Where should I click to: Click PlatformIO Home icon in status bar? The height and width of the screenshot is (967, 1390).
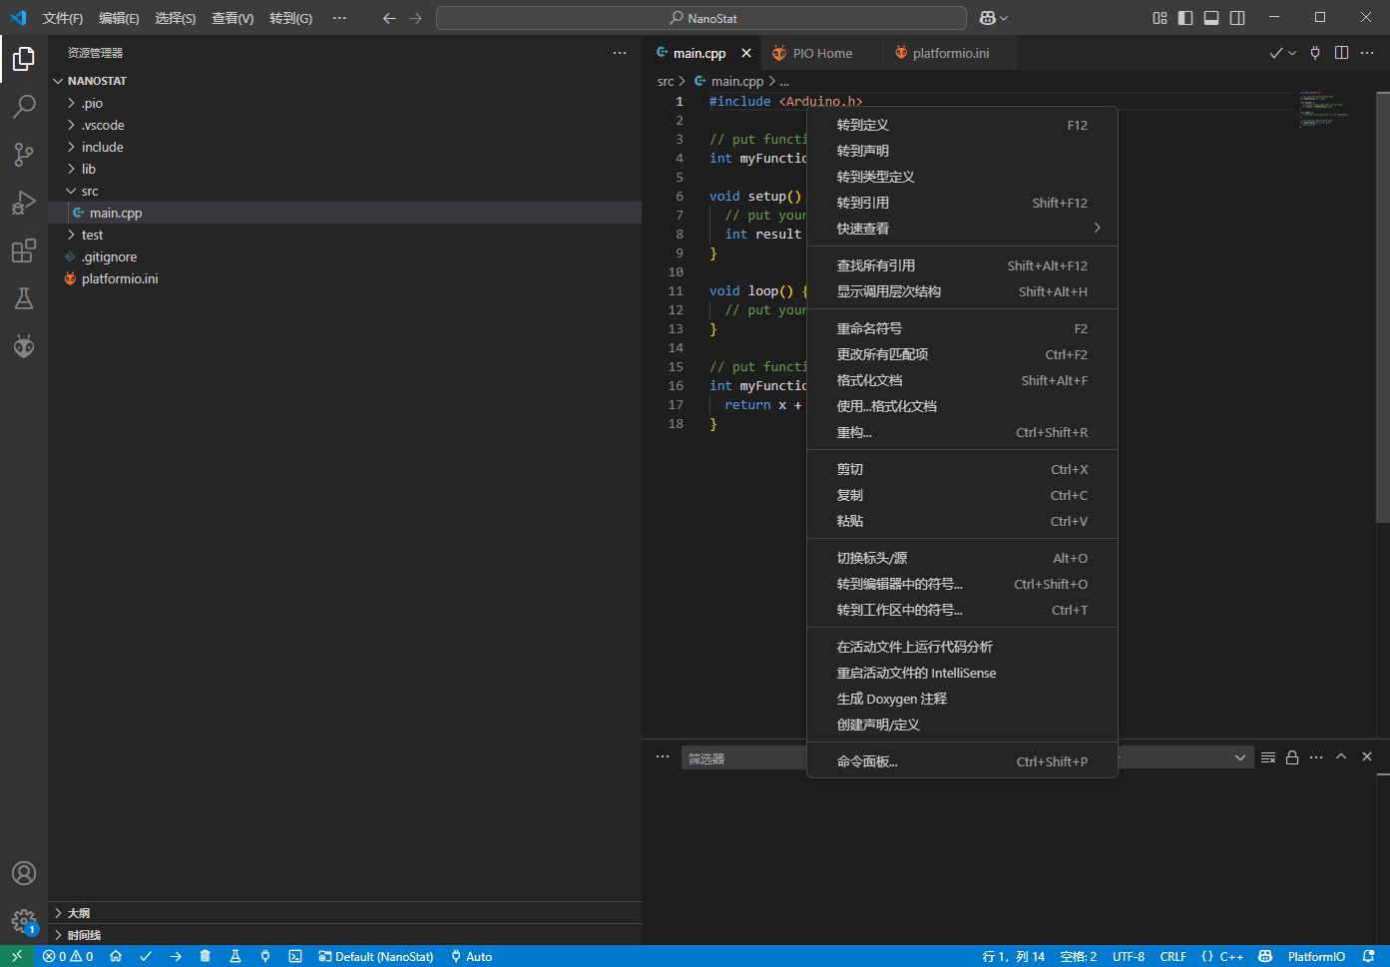click(x=116, y=956)
